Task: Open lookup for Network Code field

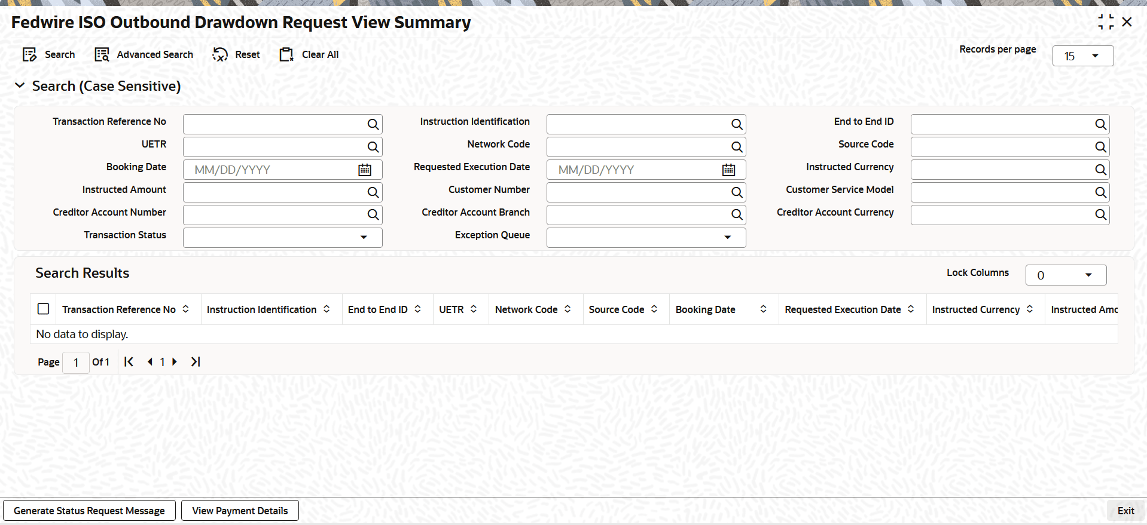Action: pos(737,147)
